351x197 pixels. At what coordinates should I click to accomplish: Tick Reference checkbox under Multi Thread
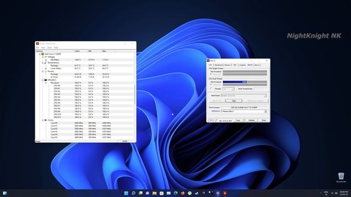click(211, 85)
